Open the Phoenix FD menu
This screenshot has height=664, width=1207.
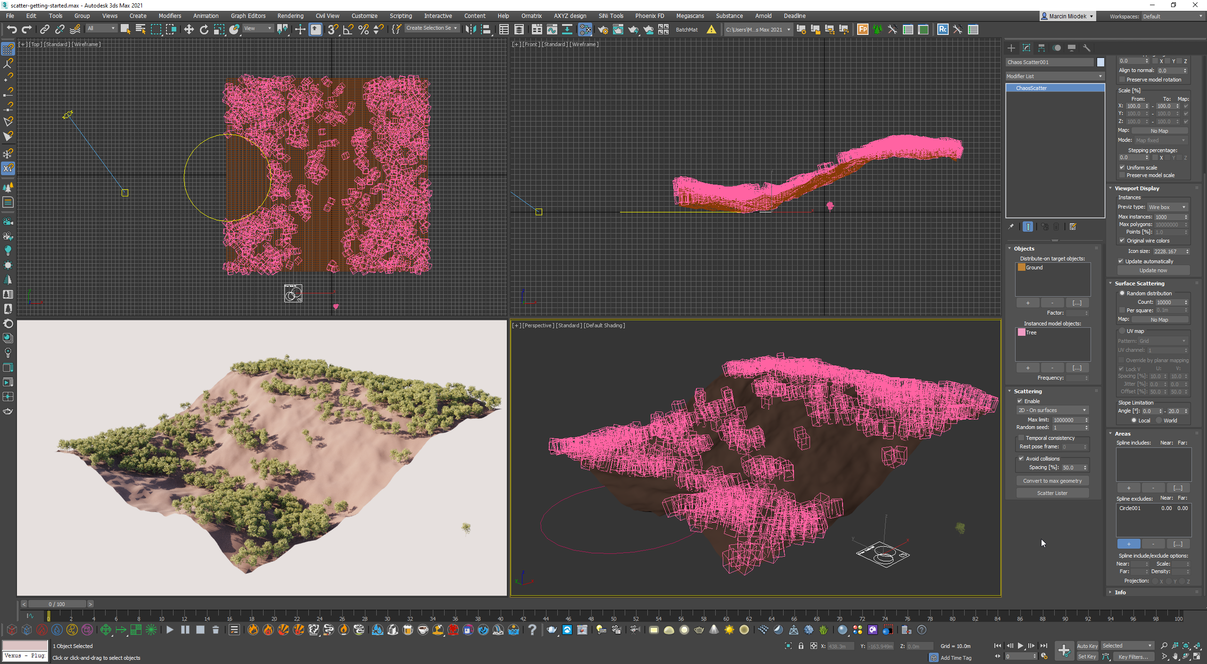tap(650, 16)
